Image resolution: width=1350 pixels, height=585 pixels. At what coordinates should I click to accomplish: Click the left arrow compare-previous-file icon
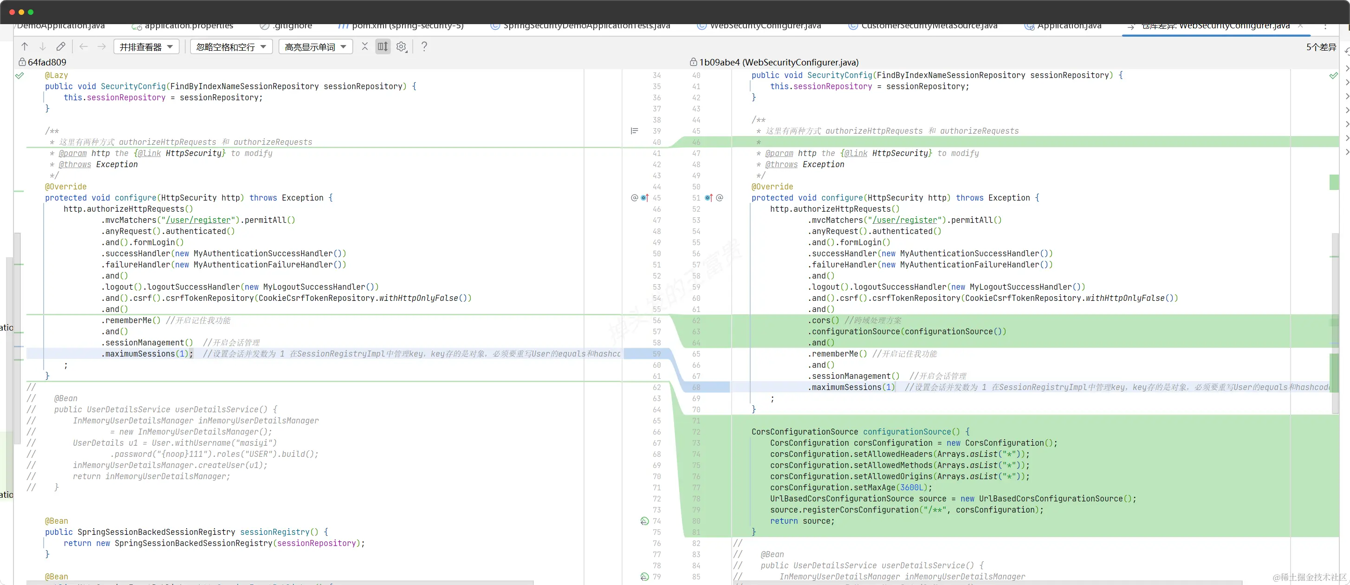pos(83,46)
